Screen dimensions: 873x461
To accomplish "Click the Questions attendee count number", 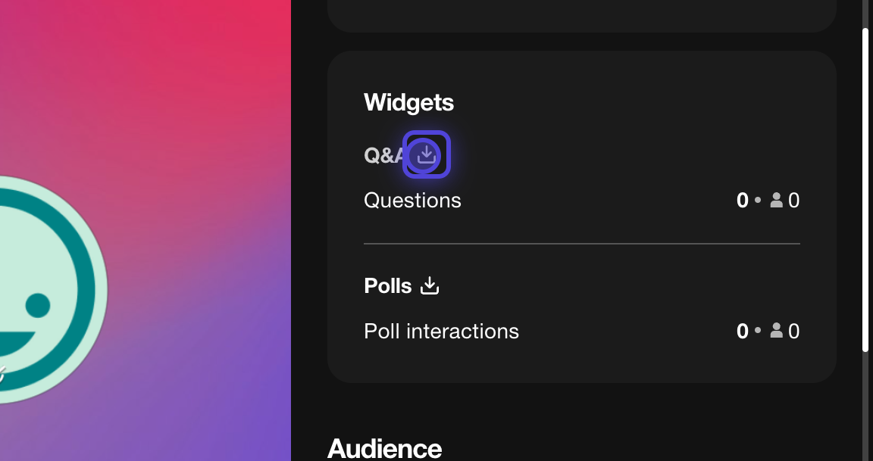I will [793, 201].
